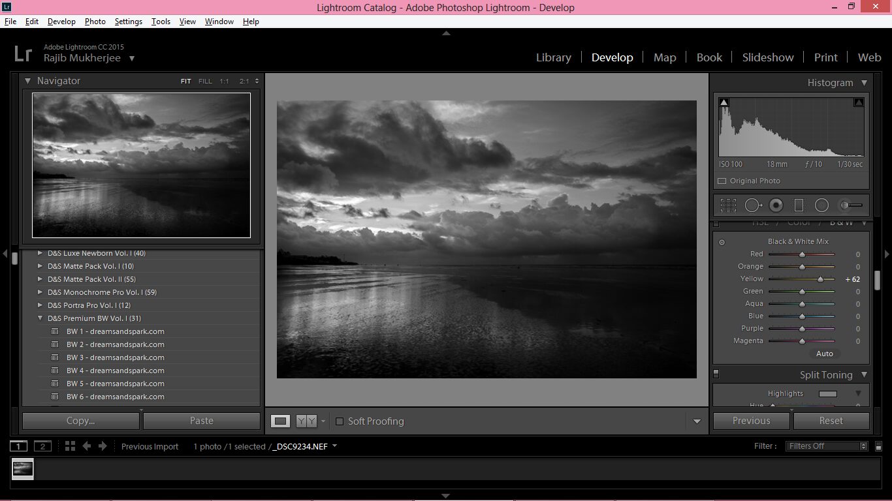Apply the BW 3 - dreamsandspark.com preset
Viewport: 892px width, 501px height.
(x=116, y=357)
